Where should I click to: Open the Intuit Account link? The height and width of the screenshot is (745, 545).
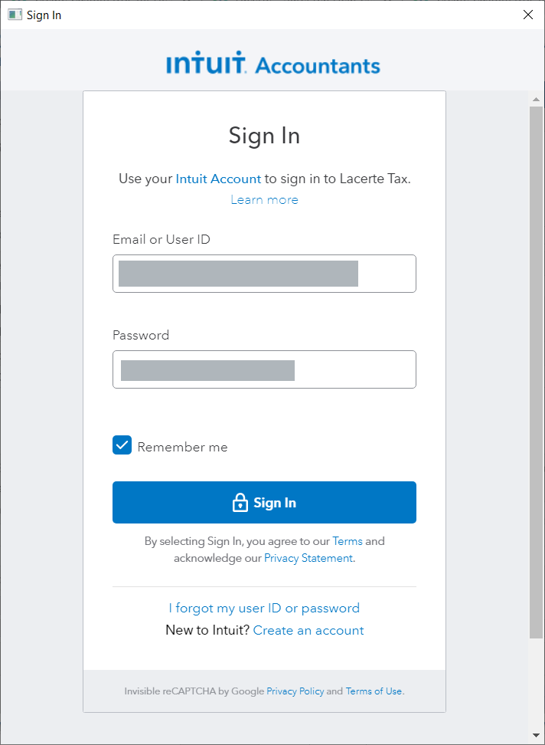(x=218, y=179)
